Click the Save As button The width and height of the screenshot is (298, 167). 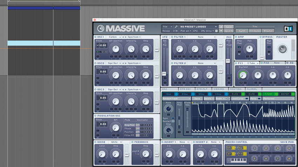(229, 31)
